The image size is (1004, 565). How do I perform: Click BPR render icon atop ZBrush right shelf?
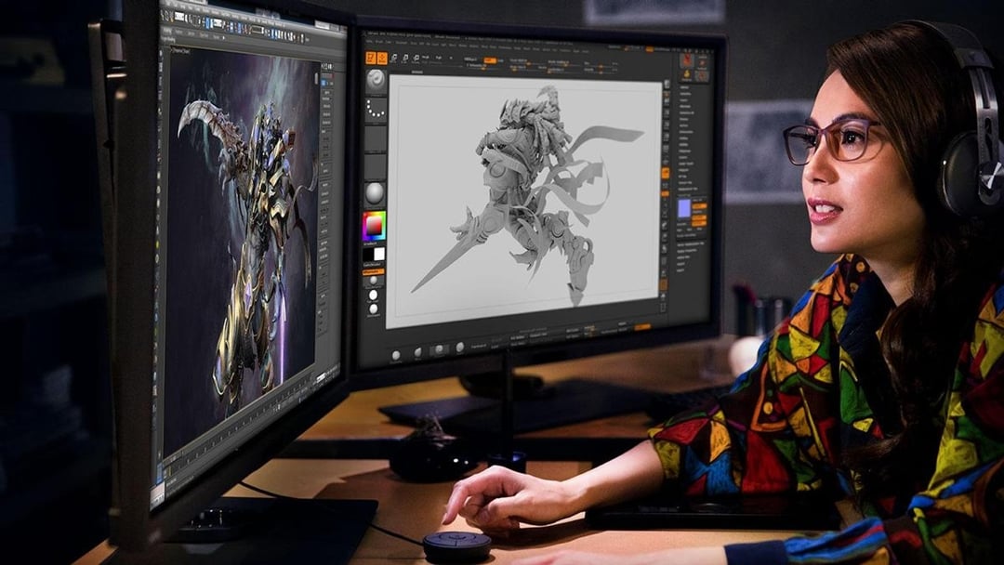click(x=667, y=85)
